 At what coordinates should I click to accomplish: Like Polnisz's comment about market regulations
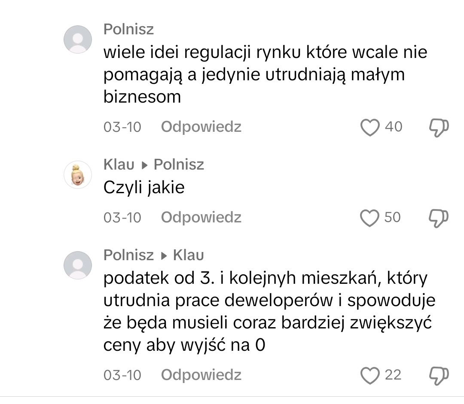point(370,128)
